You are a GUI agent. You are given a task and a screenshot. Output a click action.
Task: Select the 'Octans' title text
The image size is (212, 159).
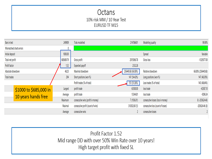tap(106, 13)
